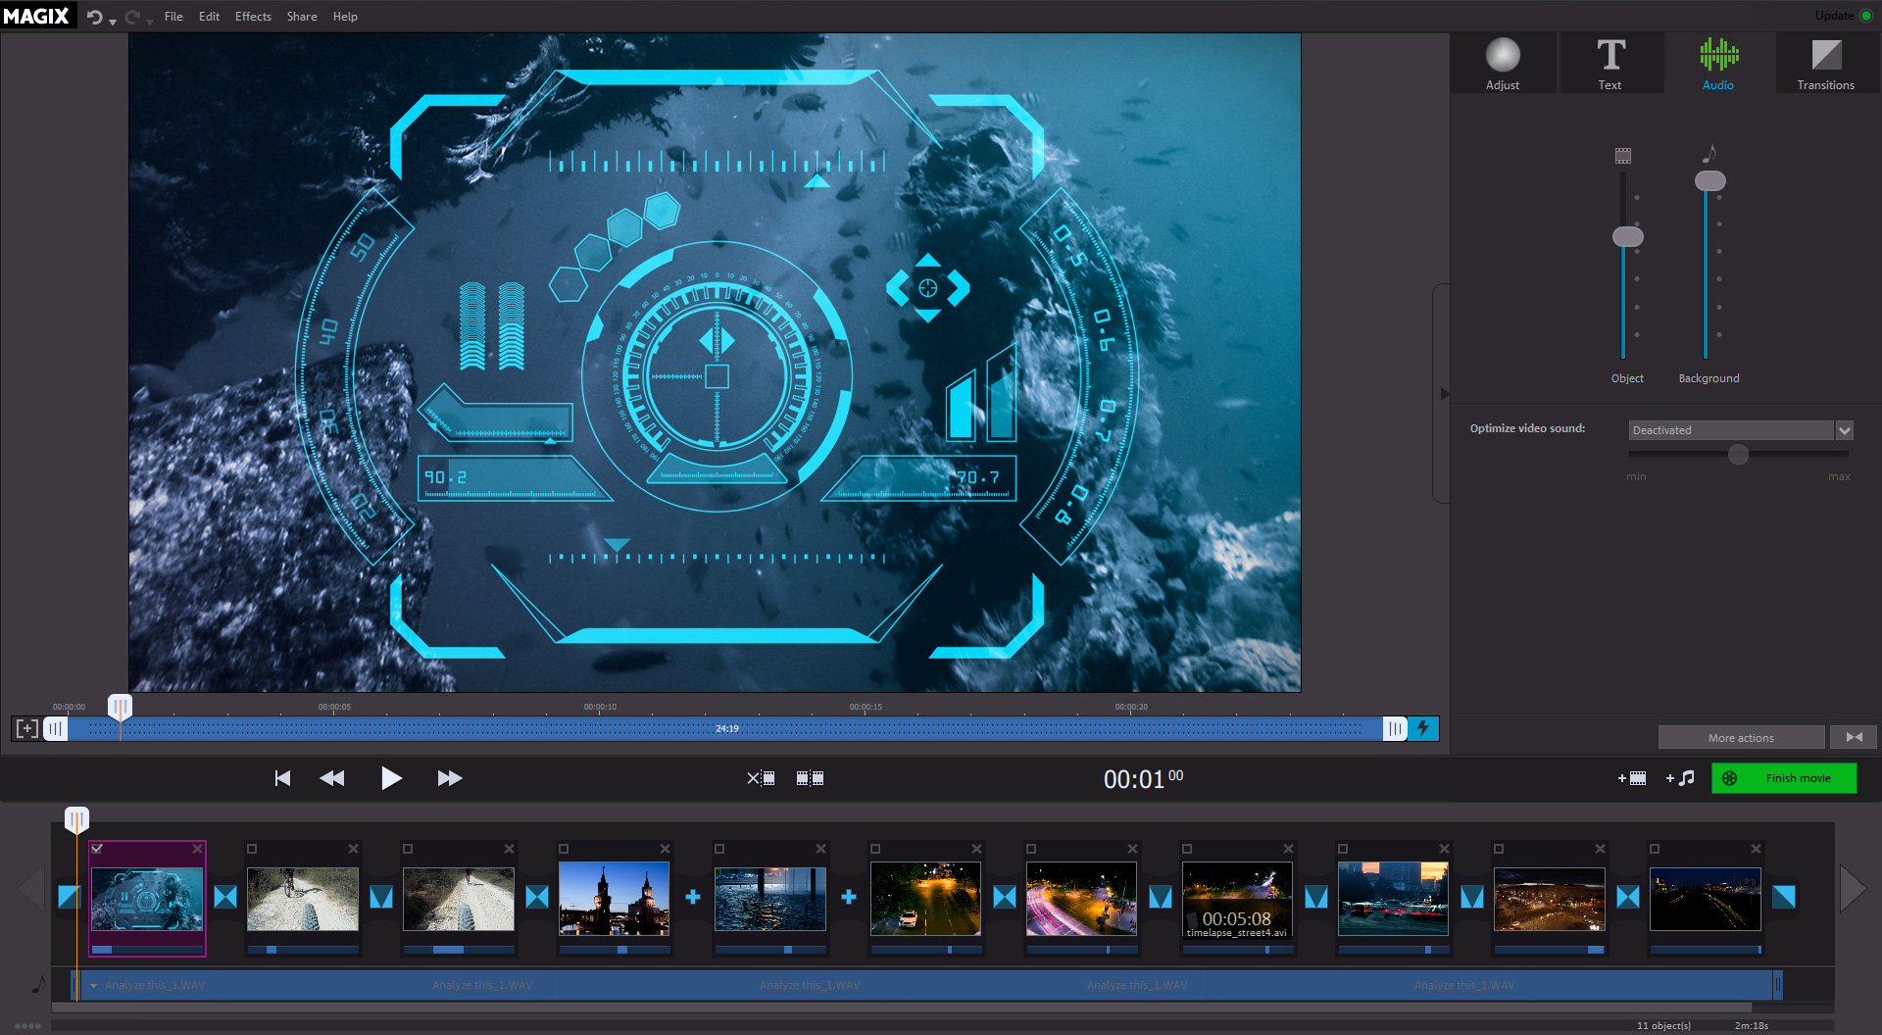
Task: Uncheck the first clip's selection checkbox
Action: tap(97, 849)
